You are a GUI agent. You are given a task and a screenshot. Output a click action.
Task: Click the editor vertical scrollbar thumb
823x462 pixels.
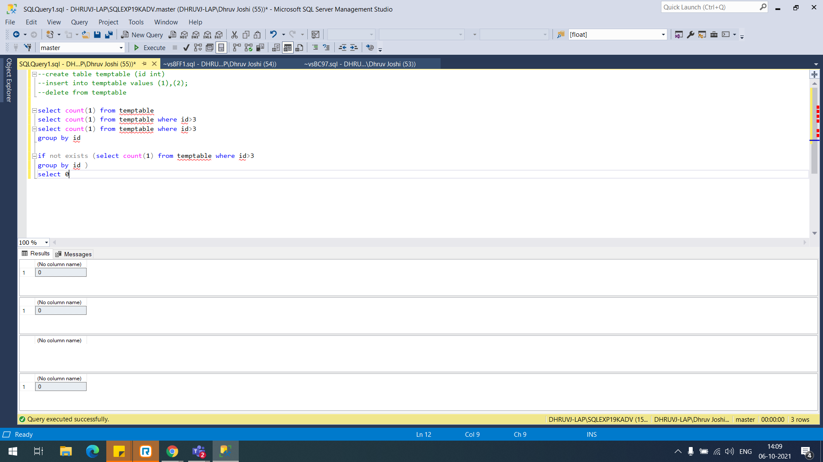pyautogui.click(x=814, y=130)
